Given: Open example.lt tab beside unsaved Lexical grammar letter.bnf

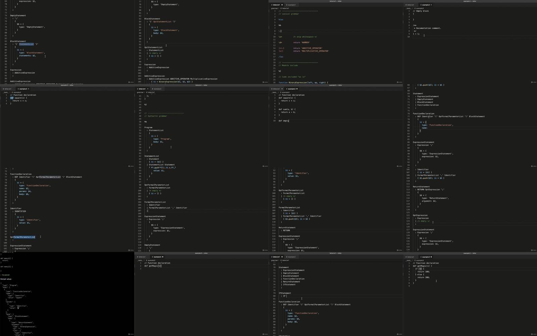Looking at the screenshot, I should pos(292,5).
